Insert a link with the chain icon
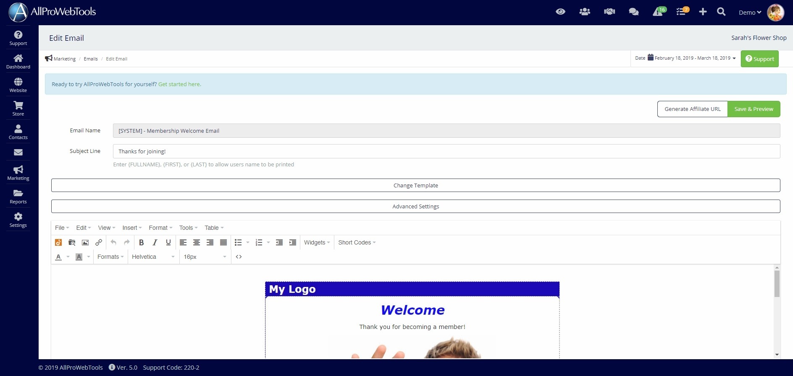The image size is (793, 376). coord(99,242)
